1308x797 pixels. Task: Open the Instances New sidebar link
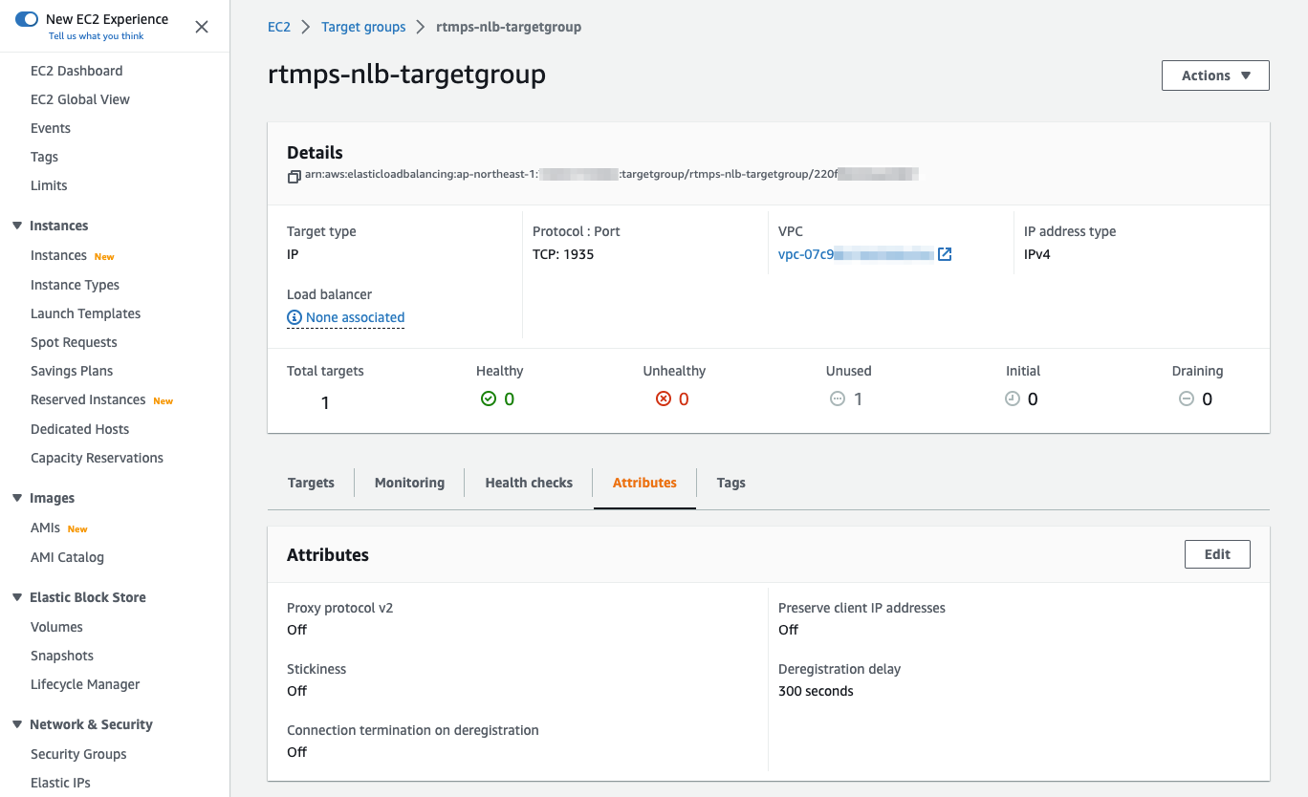point(58,255)
